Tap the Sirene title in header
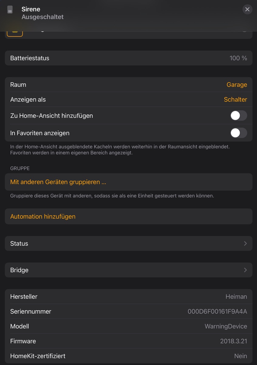This screenshot has height=365, width=257. (31, 9)
